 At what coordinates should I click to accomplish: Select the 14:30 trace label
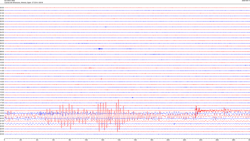(x=2, y=87)
